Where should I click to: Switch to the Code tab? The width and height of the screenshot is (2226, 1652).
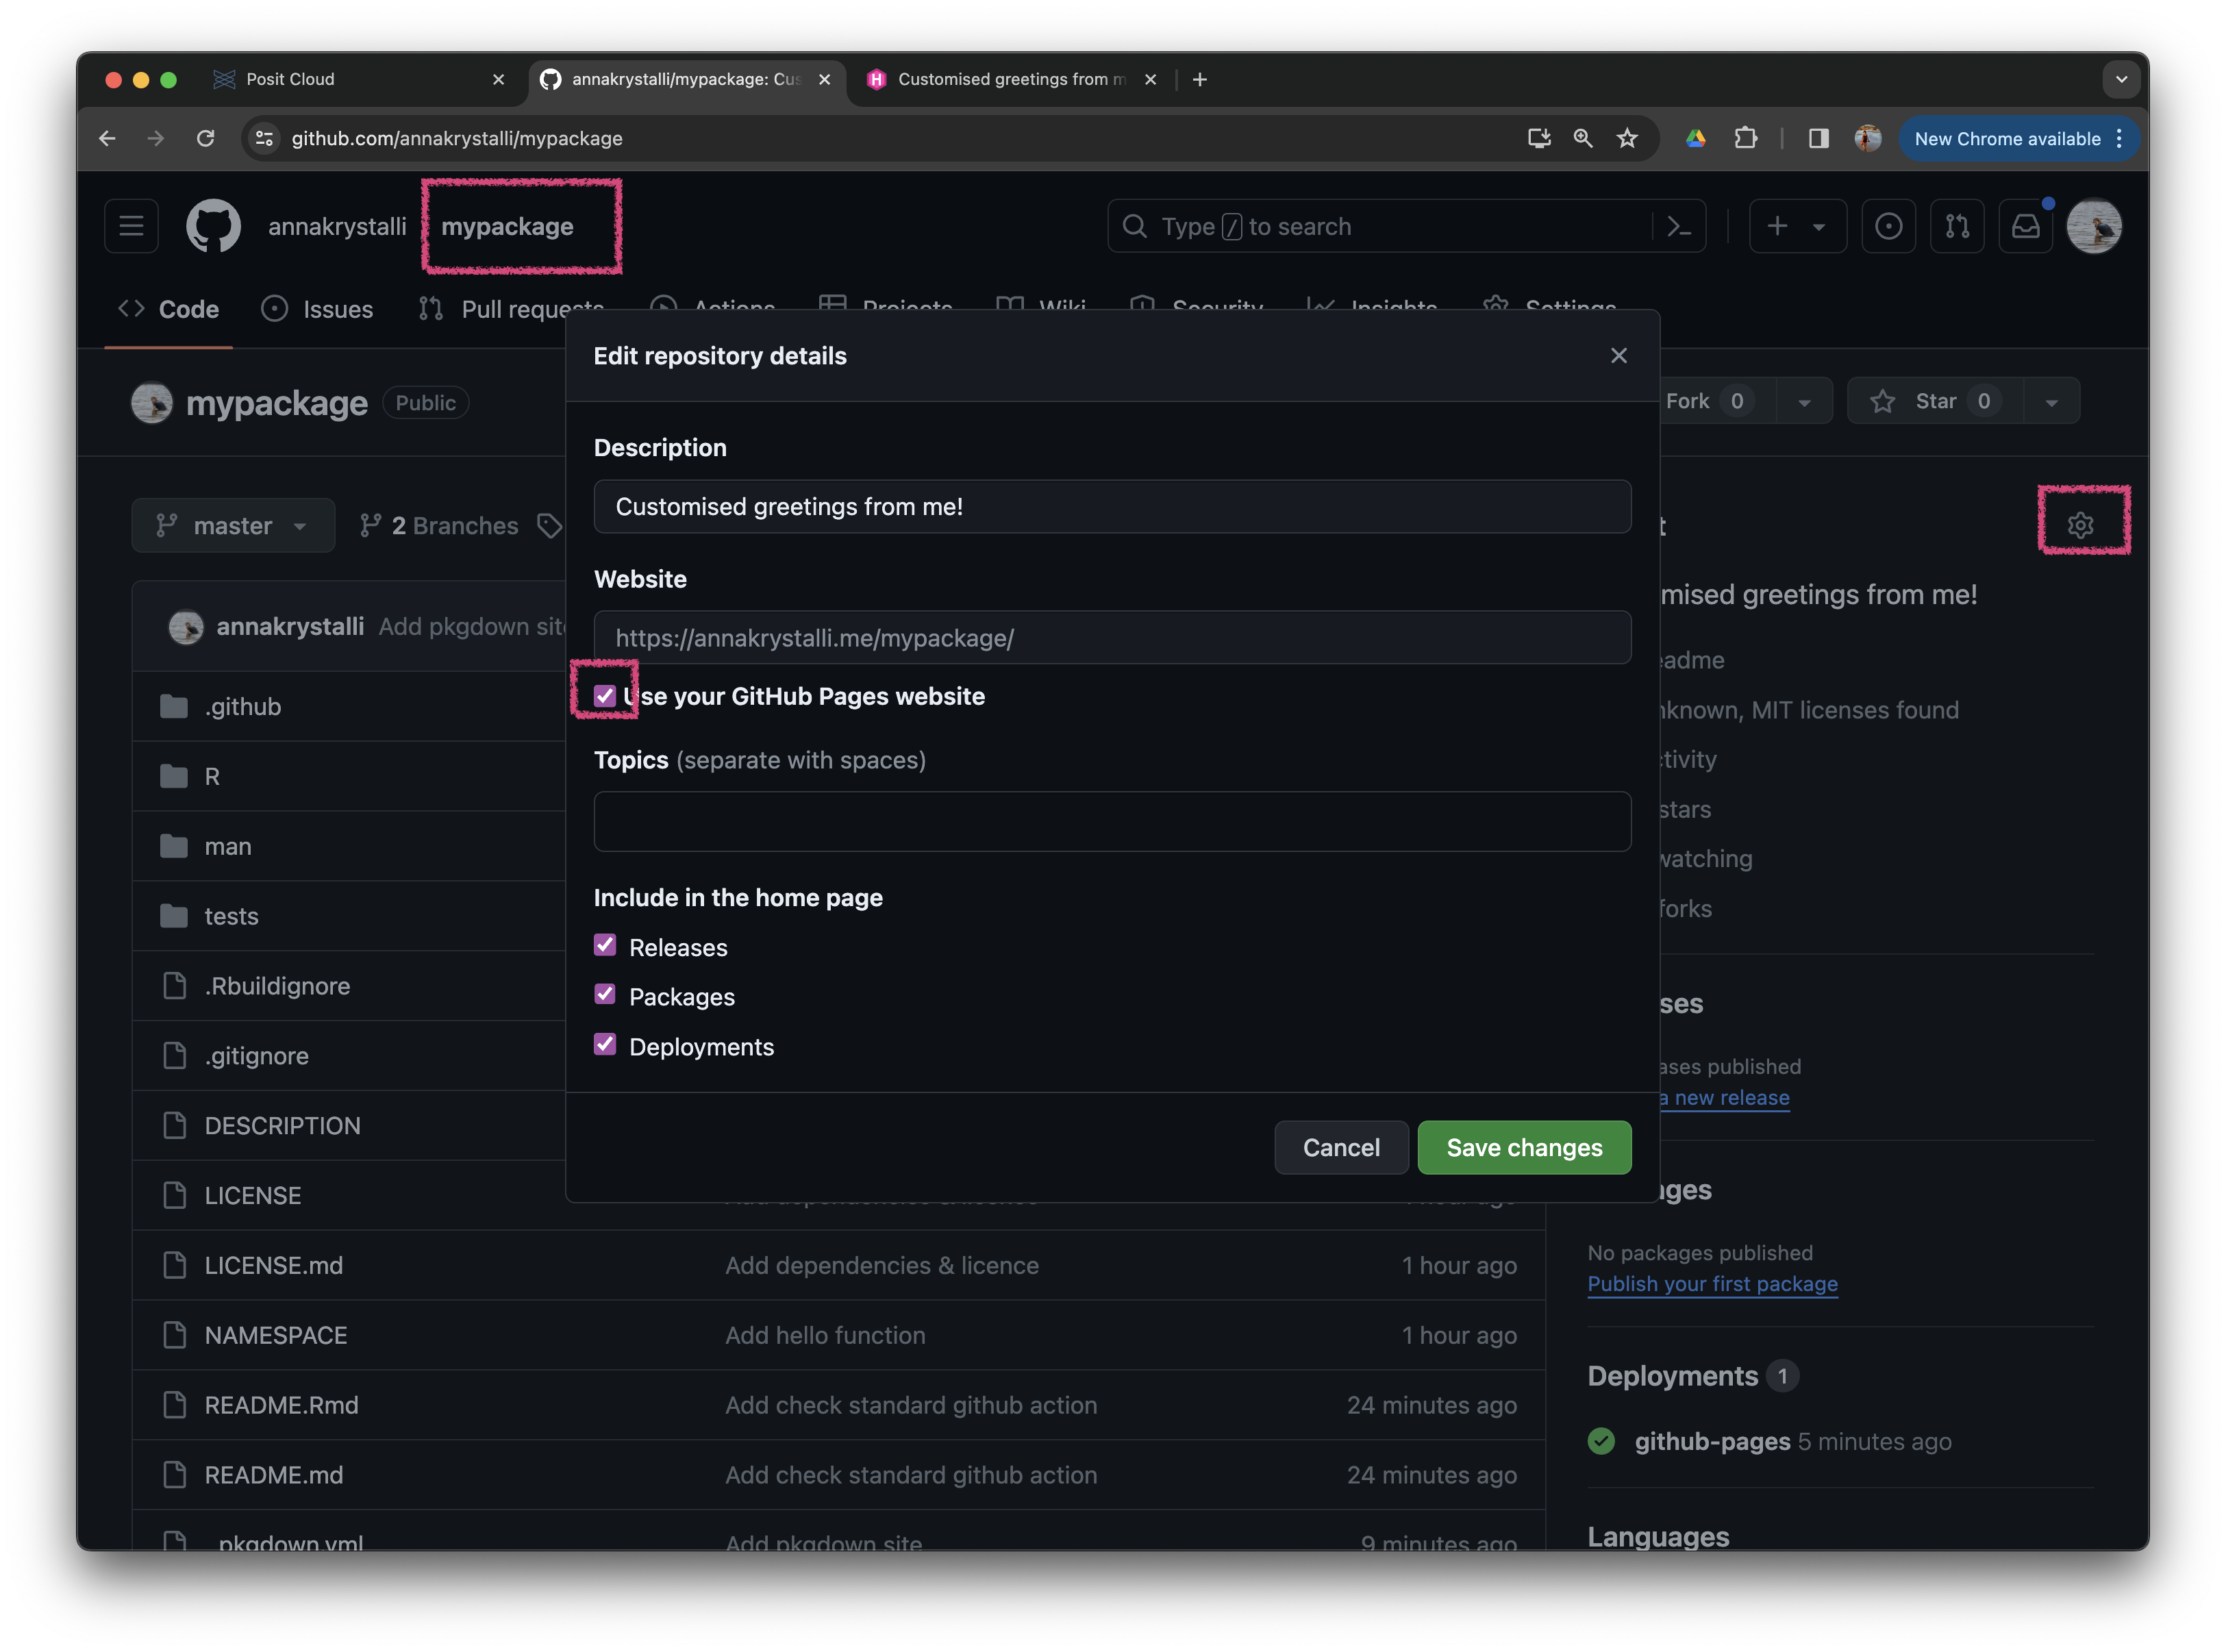(x=168, y=309)
